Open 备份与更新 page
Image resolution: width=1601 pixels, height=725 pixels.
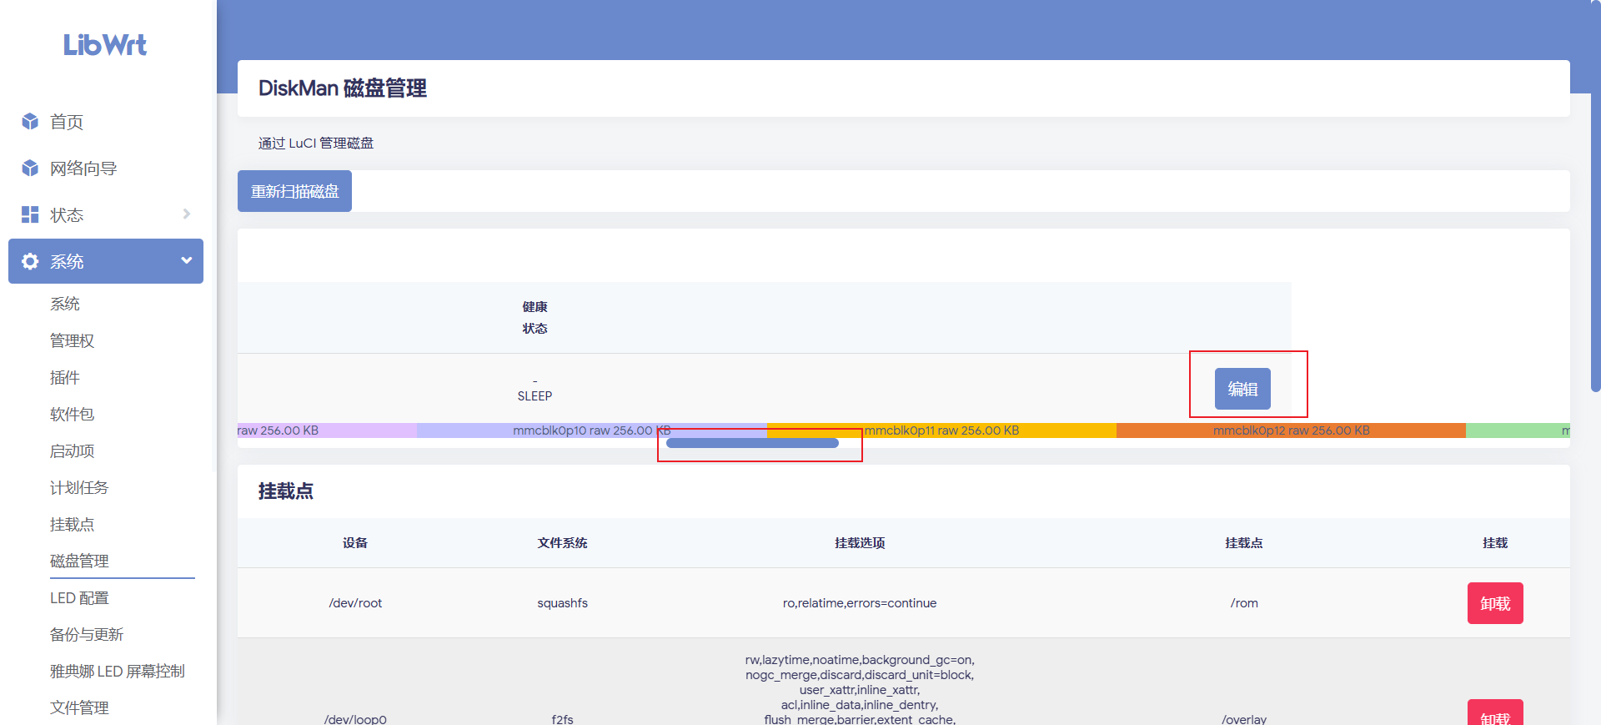click(x=87, y=634)
